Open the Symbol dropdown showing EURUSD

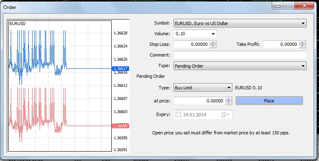pyautogui.click(x=240, y=23)
